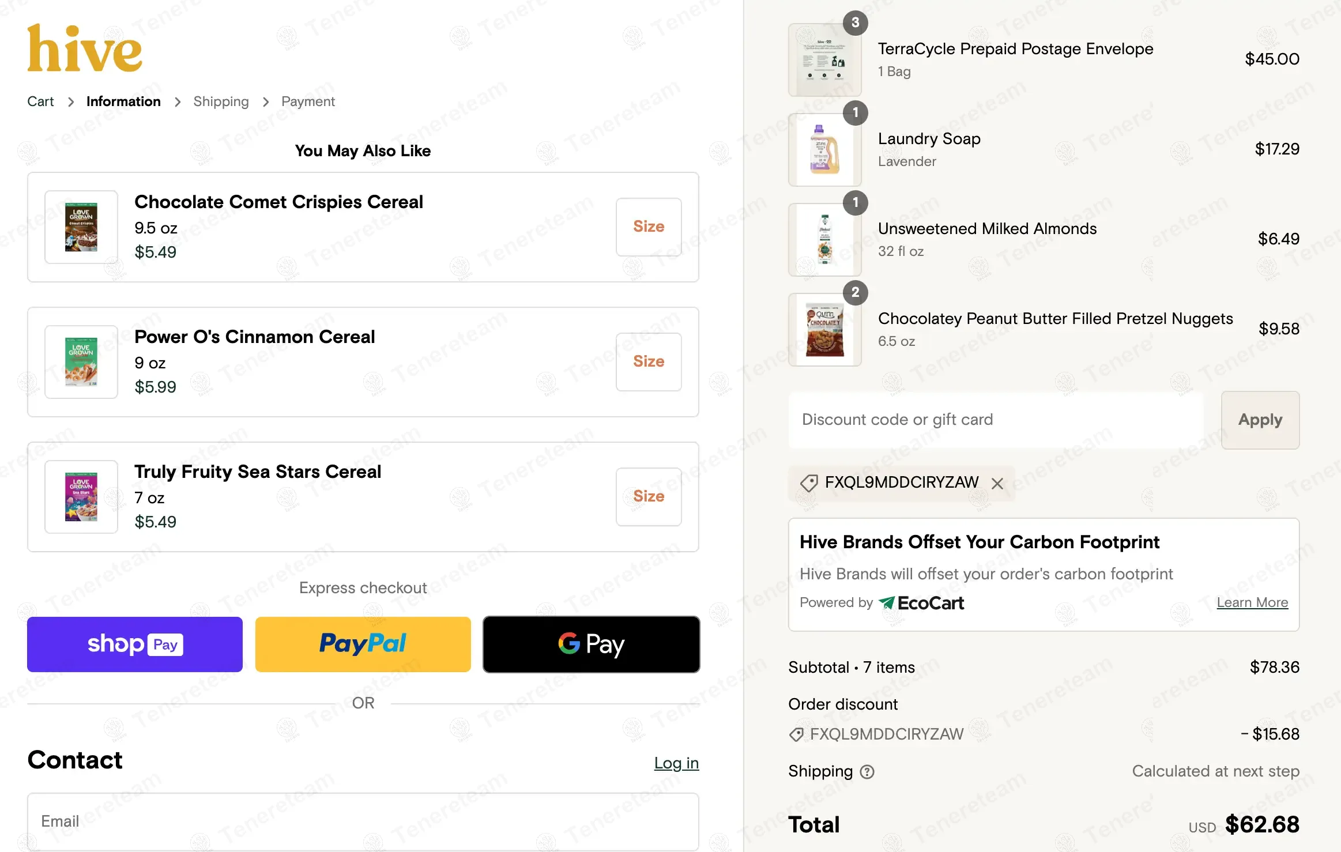Open Size options for Power O's Cinnamon
Screen dimensions: 1341x852
click(649, 362)
